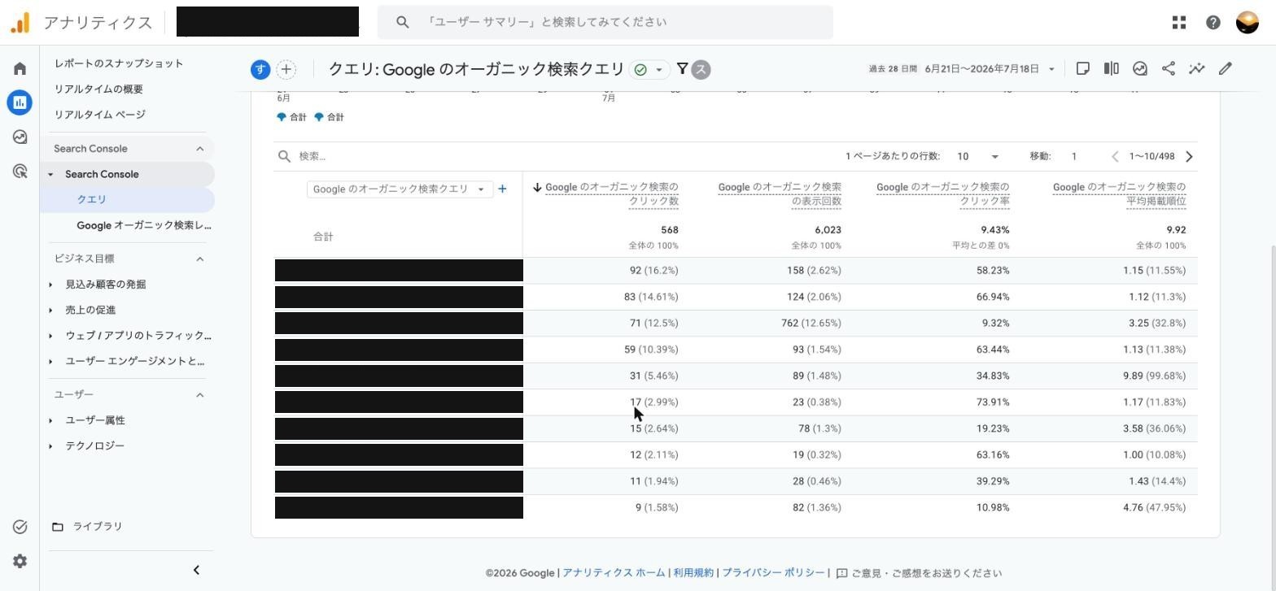
Task: Collapse the ユーザー section
Action: pos(200,394)
